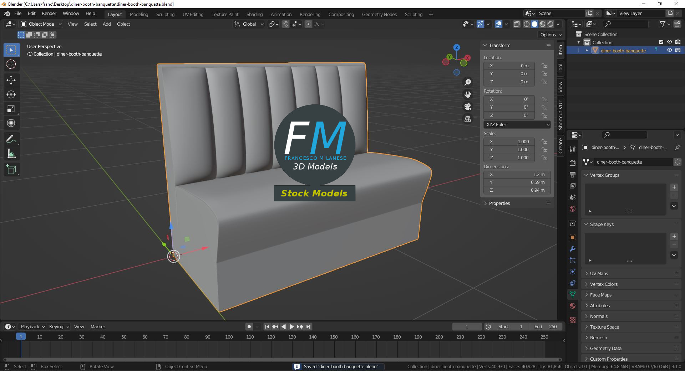
Task: Add a new workspace tab
Action: point(431,15)
